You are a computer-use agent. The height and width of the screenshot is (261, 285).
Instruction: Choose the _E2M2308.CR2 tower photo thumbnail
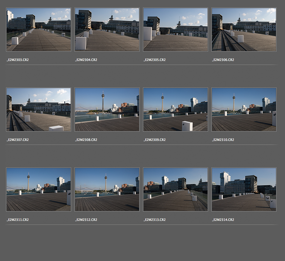click(107, 110)
